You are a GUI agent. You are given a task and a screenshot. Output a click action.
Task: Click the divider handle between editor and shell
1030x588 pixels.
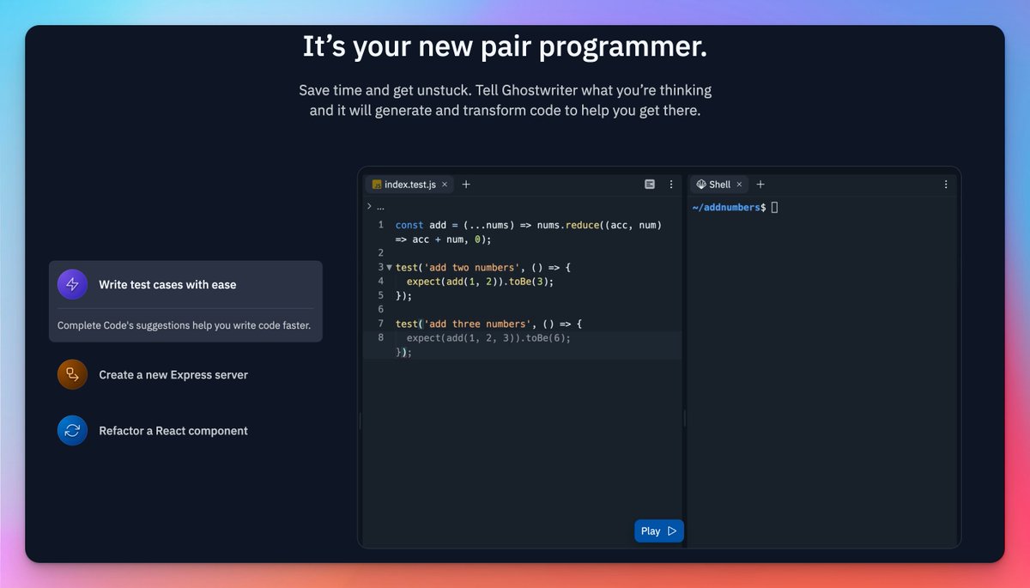[x=684, y=419]
